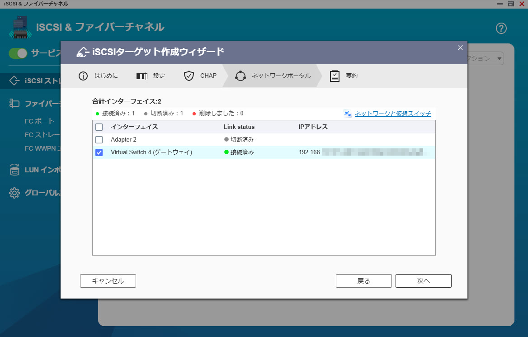Open ネットワークと仮想スイッチ link
Screen dimensions: 528x337
click(393, 114)
